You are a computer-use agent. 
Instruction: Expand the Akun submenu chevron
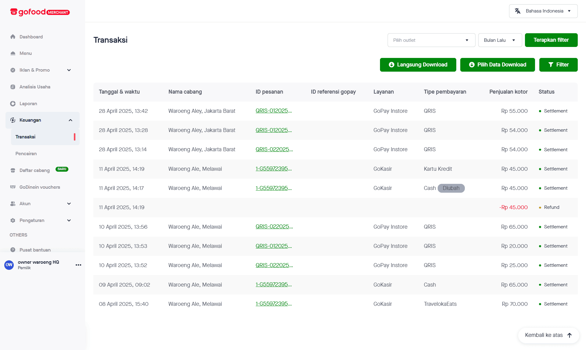pos(69,204)
